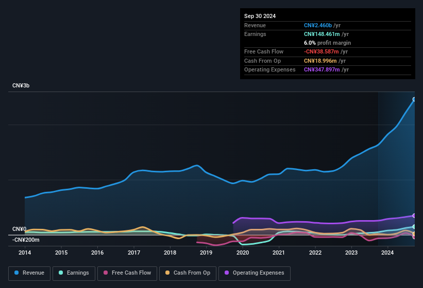
Task: Click the Revenue value CN¥2.460b in tooltip
Action: (x=322, y=25)
